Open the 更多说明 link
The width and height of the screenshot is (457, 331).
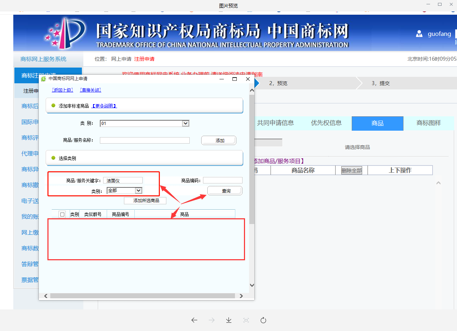pos(104,106)
